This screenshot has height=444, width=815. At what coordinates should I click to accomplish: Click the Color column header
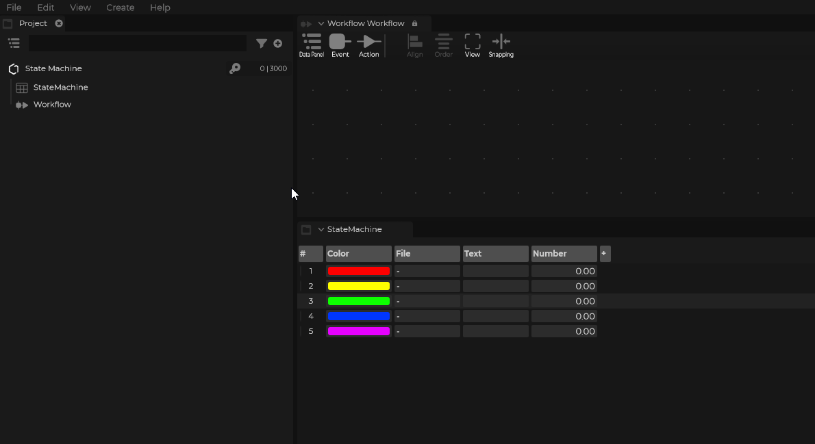[358, 254]
